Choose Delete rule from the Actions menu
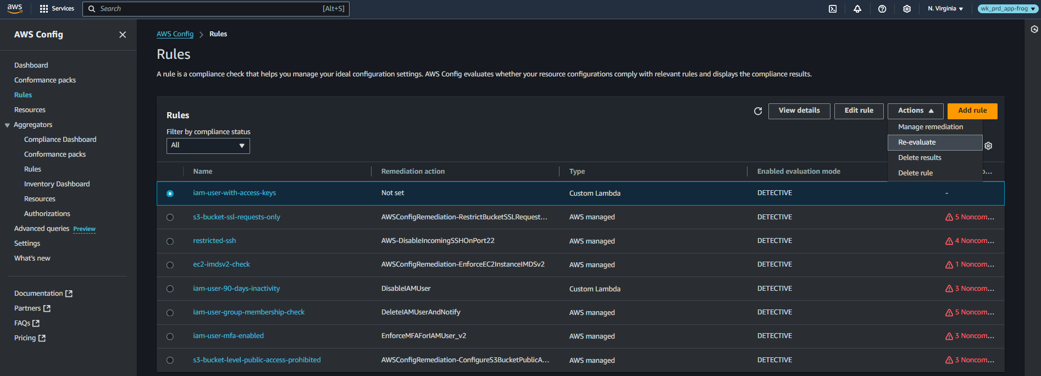The width and height of the screenshot is (1041, 376). pos(915,173)
